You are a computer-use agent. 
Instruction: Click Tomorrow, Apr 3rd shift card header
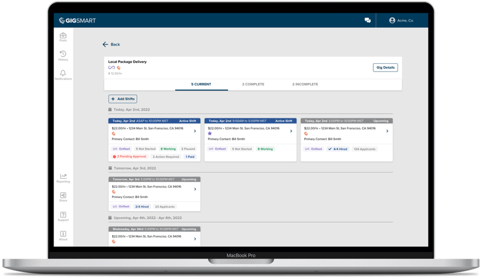(154, 179)
